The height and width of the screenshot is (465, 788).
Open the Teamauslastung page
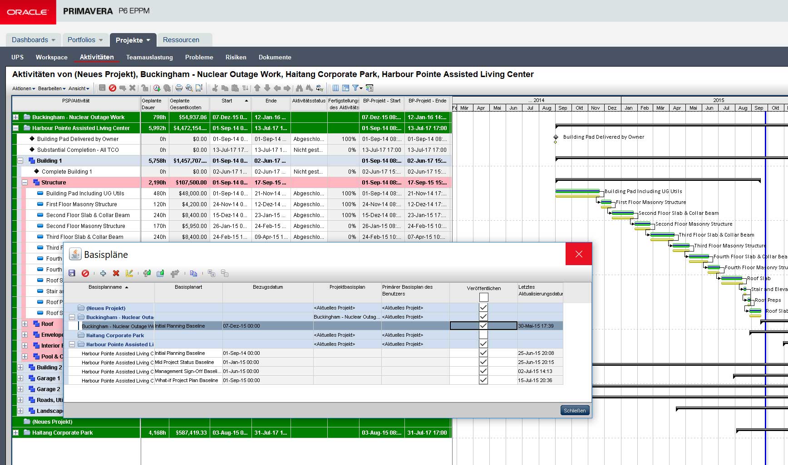(x=149, y=57)
